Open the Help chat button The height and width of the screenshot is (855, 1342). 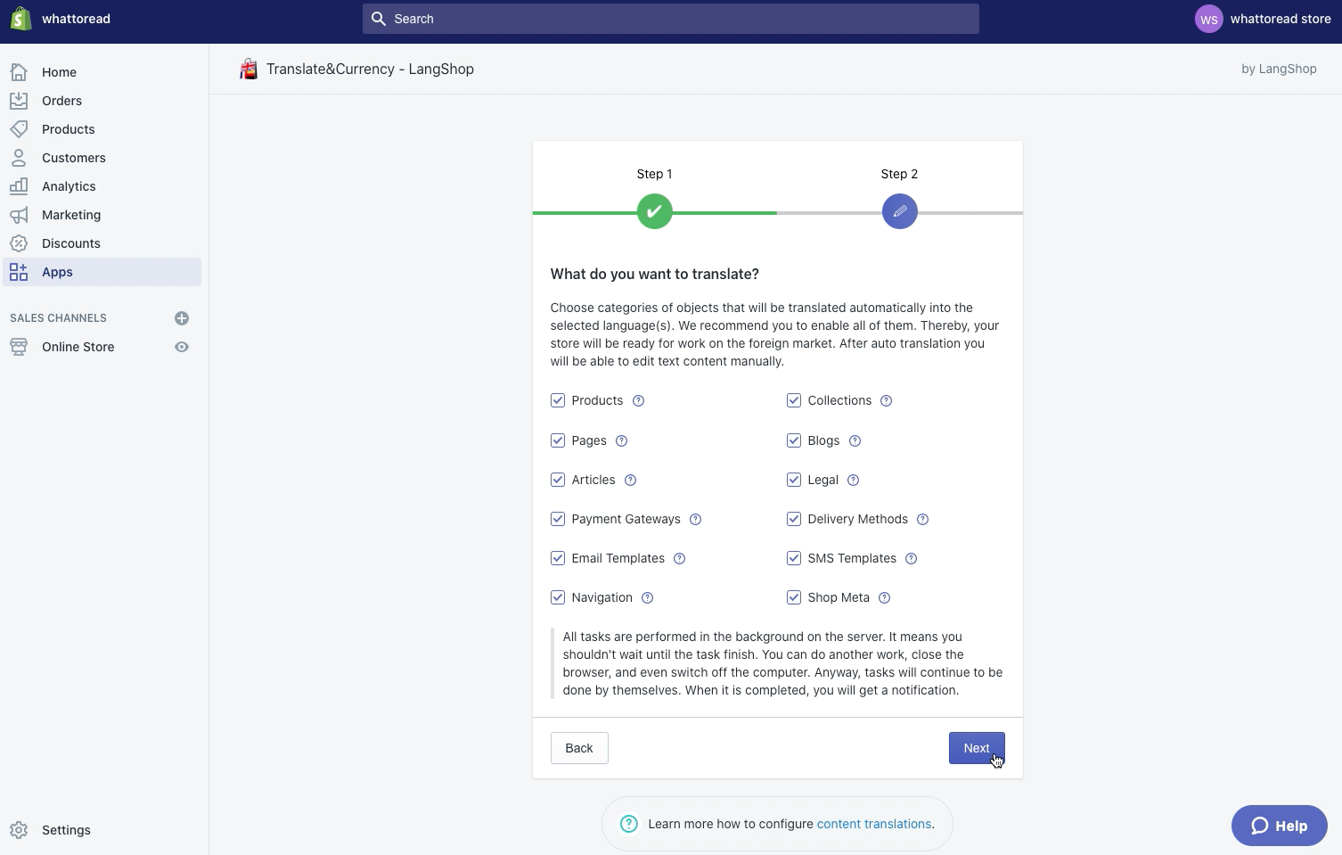[1280, 826]
